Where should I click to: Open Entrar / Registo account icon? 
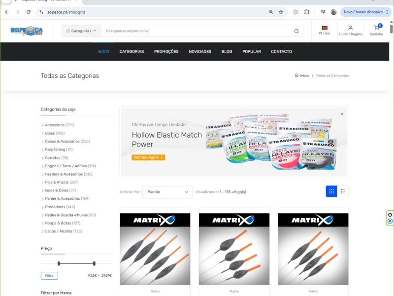350,31
